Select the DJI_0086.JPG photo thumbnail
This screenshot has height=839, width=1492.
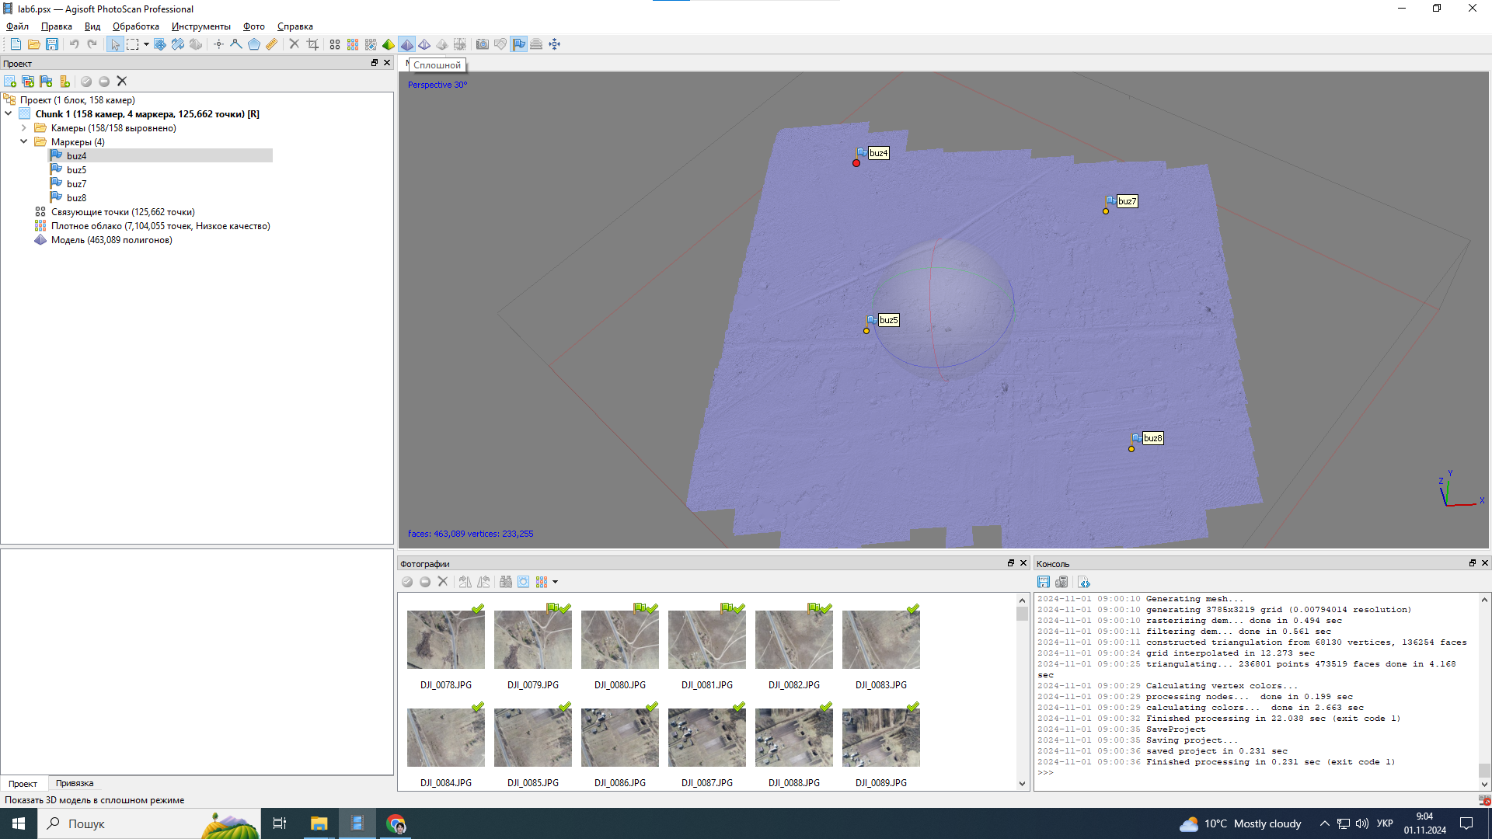(x=619, y=737)
